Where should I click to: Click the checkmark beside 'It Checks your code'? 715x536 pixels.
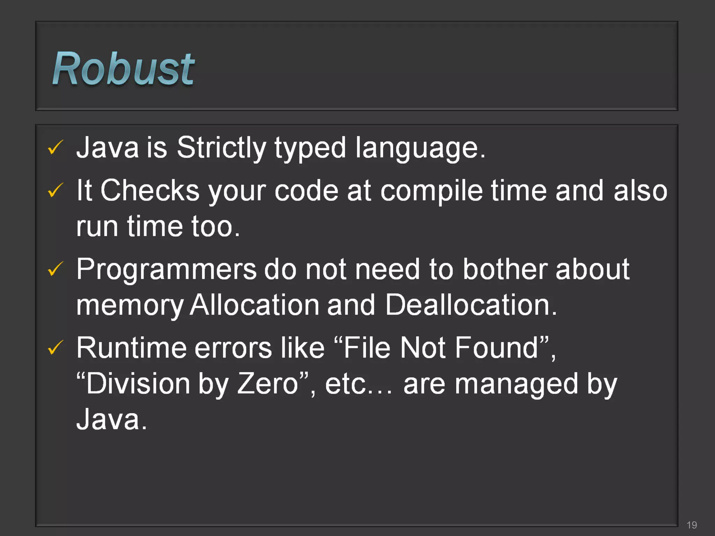[x=56, y=190]
